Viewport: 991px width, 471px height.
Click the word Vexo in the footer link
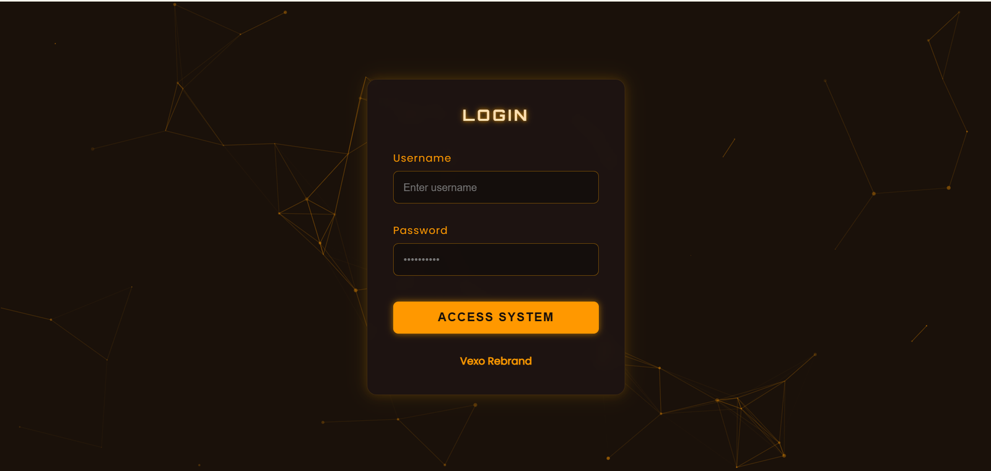tap(472, 361)
